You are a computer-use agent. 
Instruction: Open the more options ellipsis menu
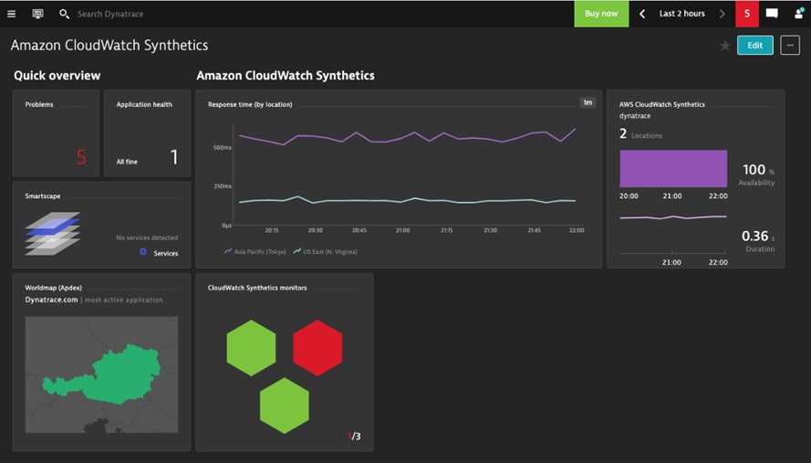coord(790,45)
